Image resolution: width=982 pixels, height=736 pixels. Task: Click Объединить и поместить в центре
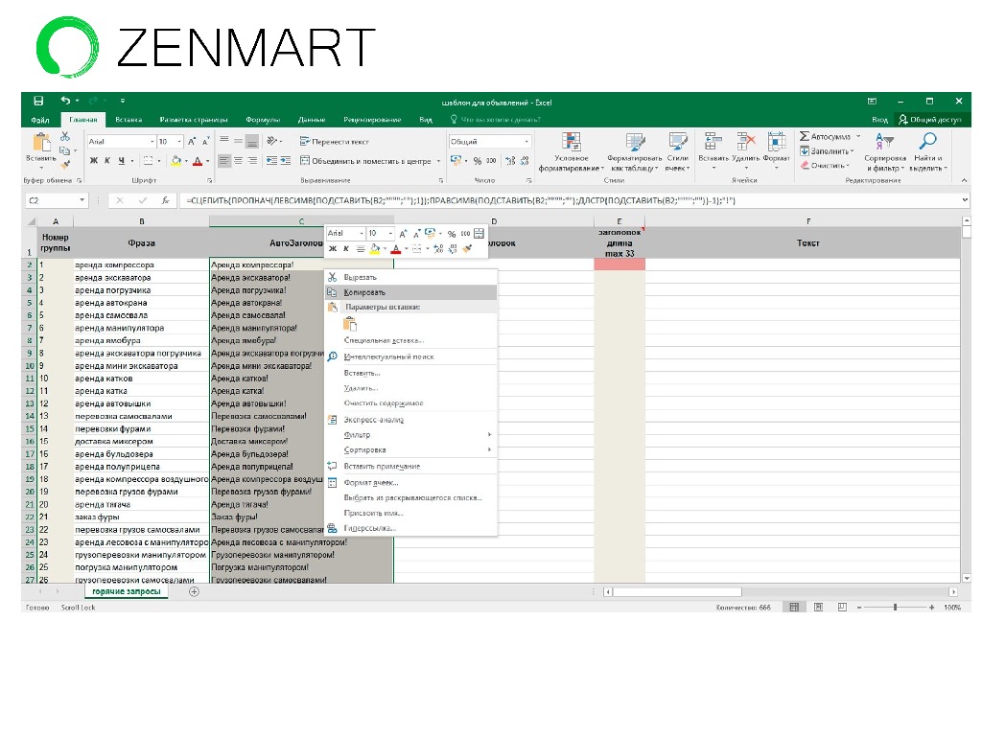pyautogui.click(x=365, y=161)
